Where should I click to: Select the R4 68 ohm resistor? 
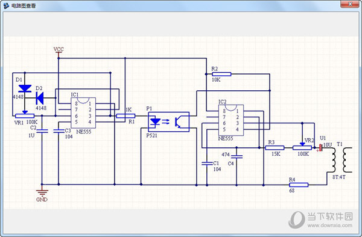click(299, 185)
